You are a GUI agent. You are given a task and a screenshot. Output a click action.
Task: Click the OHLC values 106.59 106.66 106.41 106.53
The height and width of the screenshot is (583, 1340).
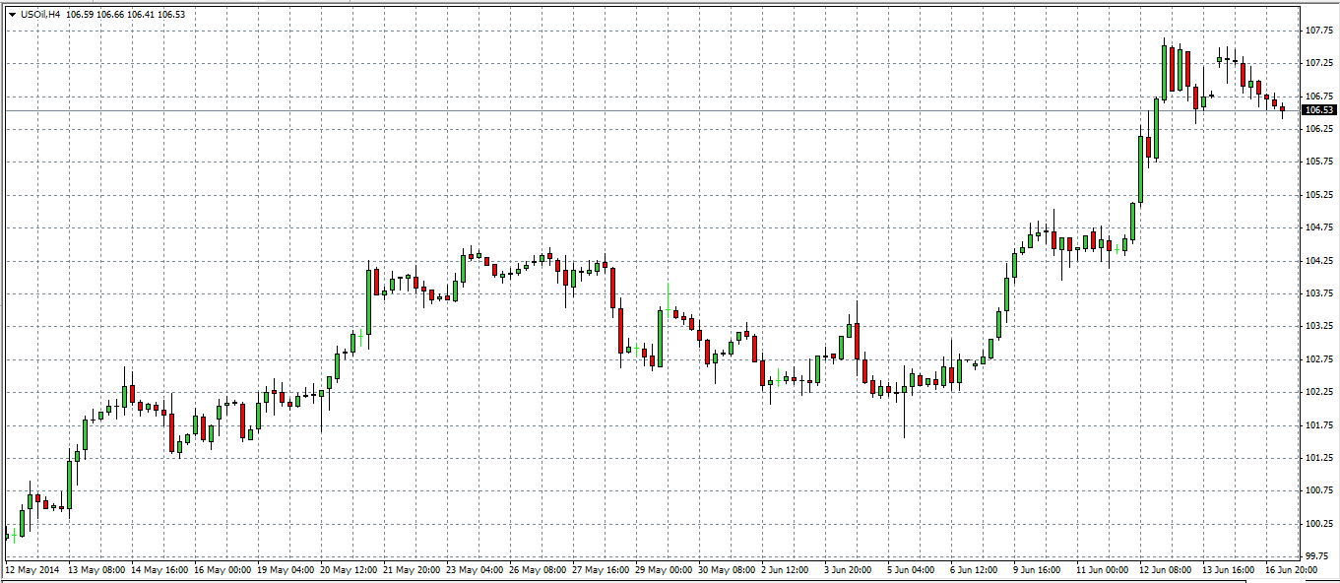(x=125, y=15)
